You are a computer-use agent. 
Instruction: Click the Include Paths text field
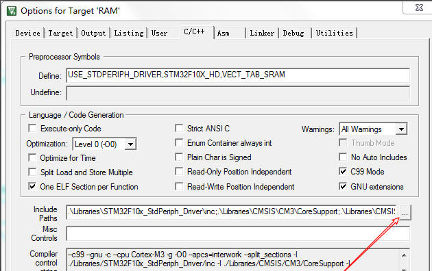tap(232, 212)
